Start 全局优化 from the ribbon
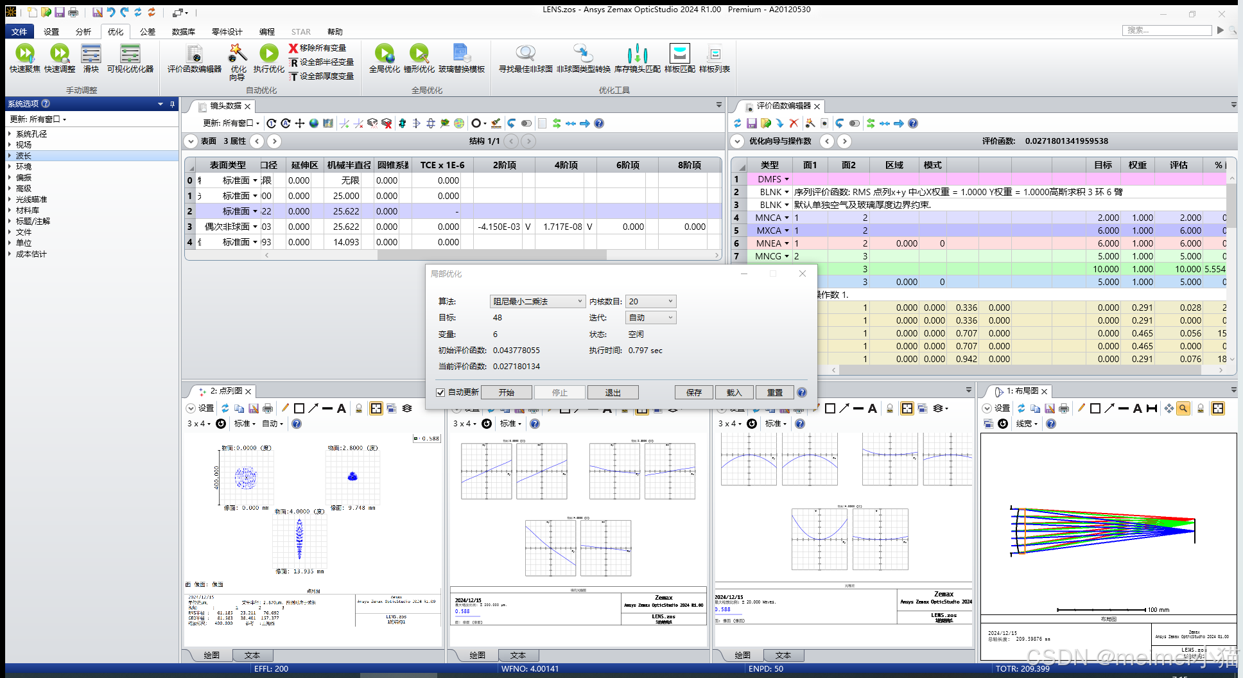 [385, 58]
